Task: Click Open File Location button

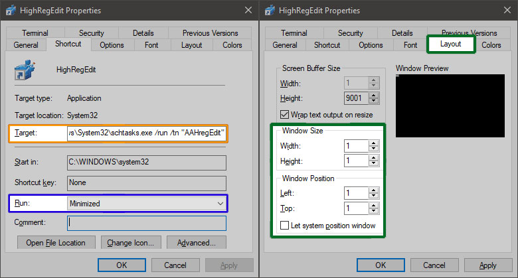Action: 56,243
